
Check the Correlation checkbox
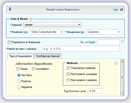pyautogui.click(x=33, y=69)
